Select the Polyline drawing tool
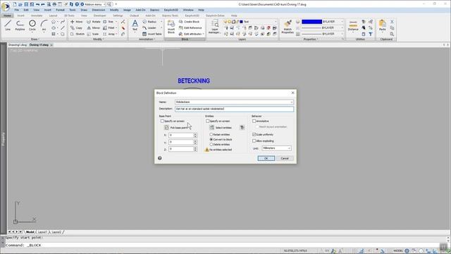This screenshot has height=254, width=451. click(x=20, y=25)
